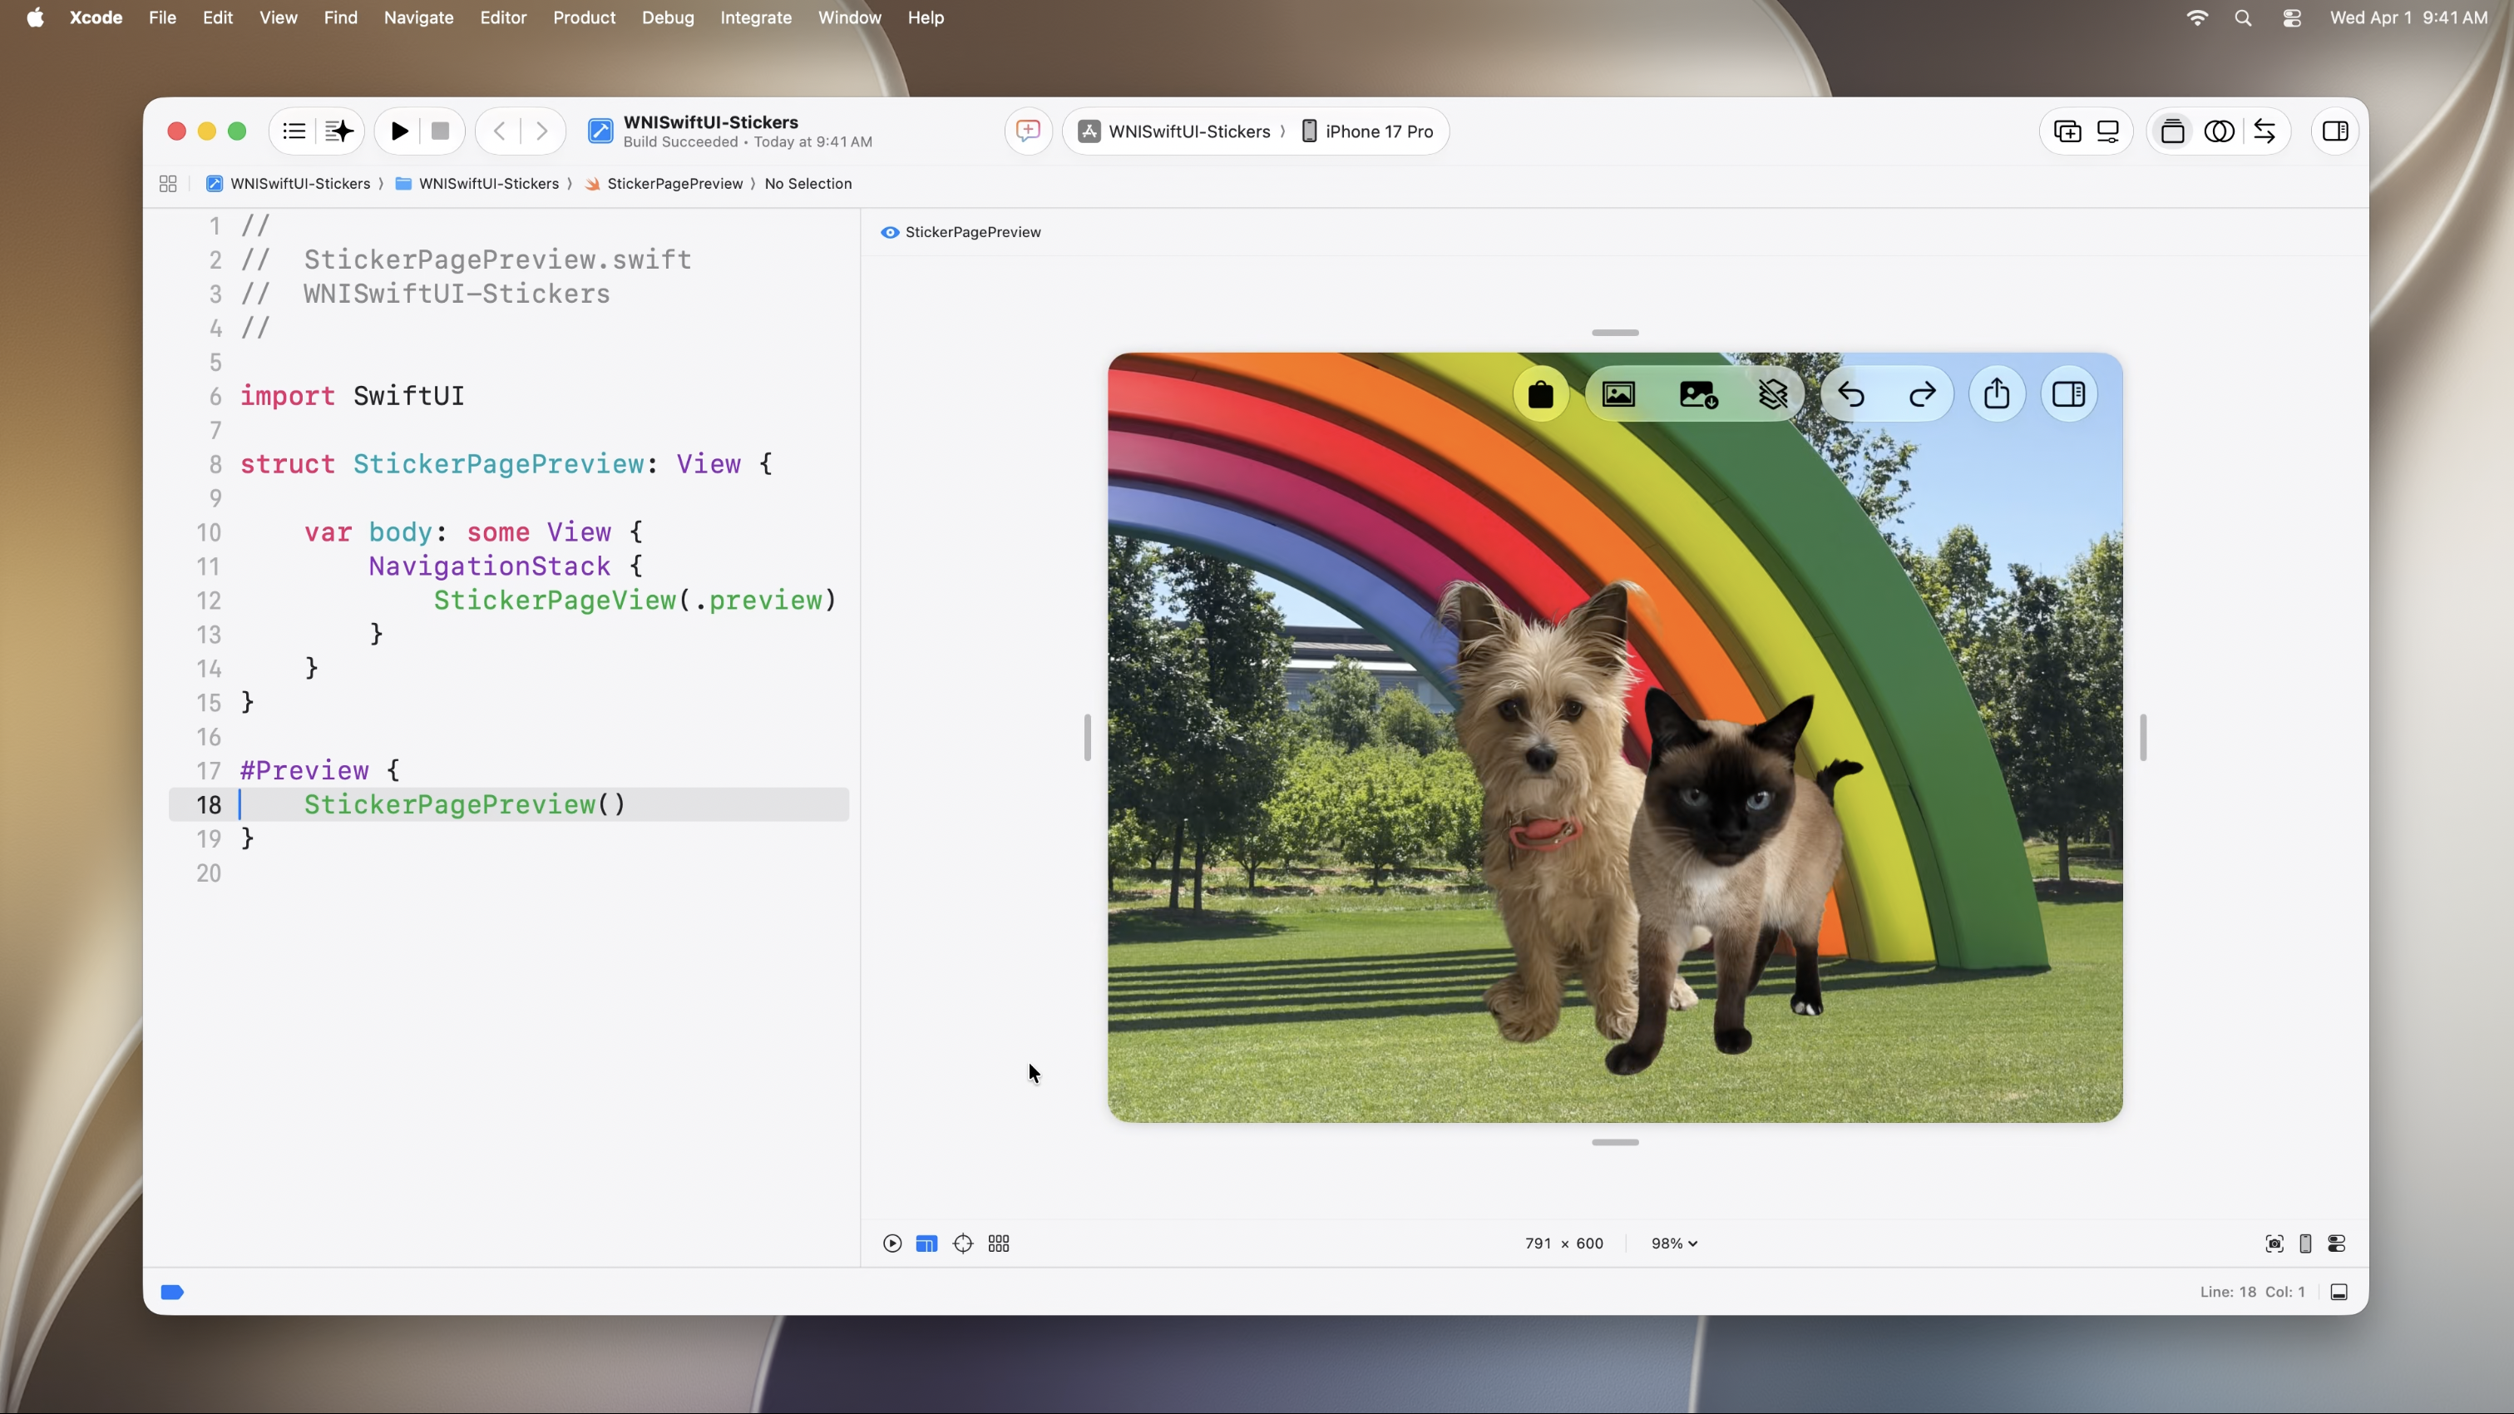Click the top resize handle of preview

(x=1615, y=333)
